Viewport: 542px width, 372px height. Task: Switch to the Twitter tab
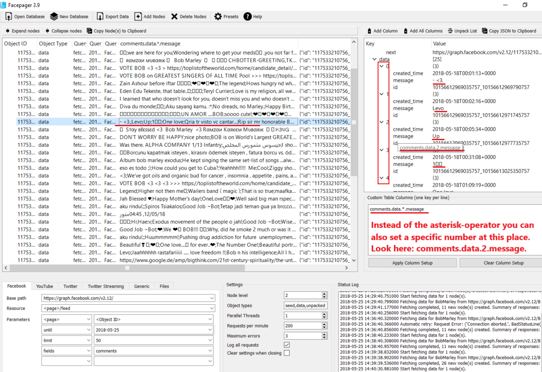[70, 286]
